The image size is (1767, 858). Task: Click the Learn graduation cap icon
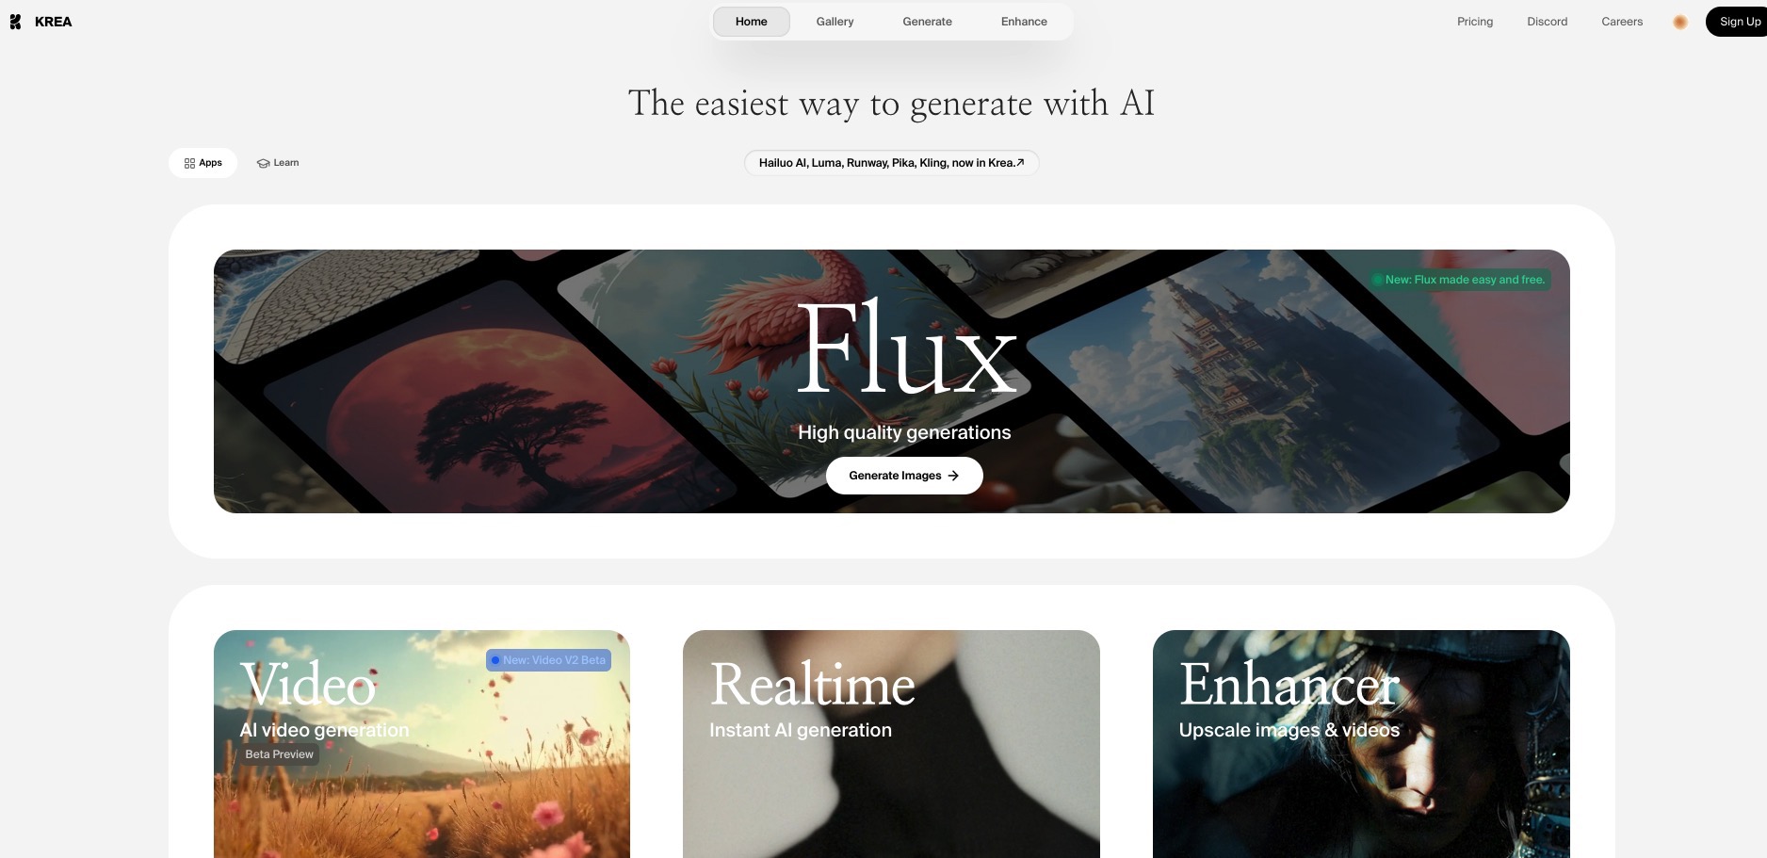(263, 163)
